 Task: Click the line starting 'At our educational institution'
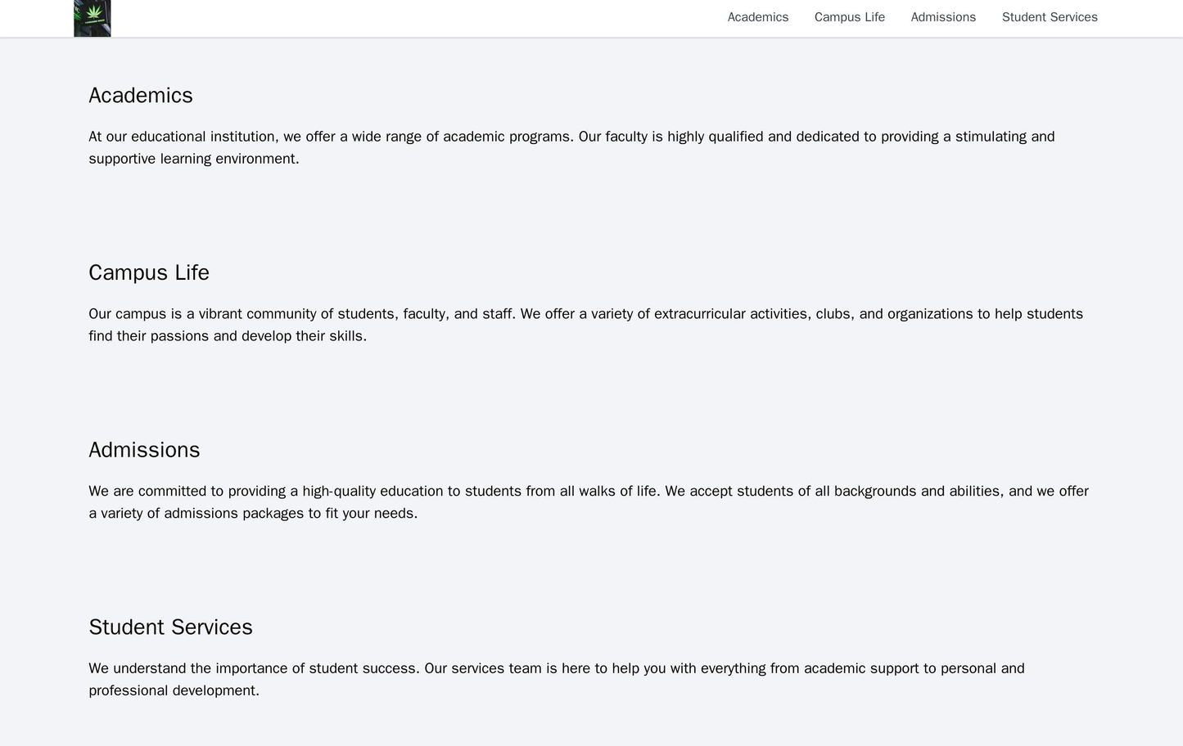pos(571,137)
